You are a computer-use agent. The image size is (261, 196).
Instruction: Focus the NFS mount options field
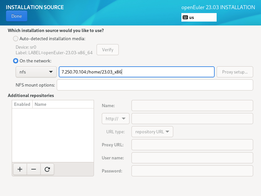click(155, 85)
